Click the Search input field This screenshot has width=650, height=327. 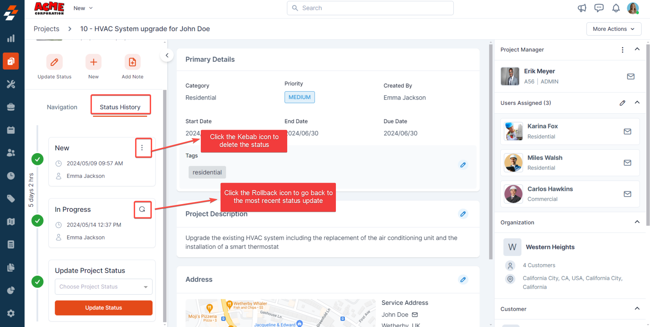pyautogui.click(x=370, y=8)
